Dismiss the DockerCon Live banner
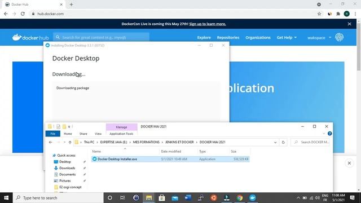The height and width of the screenshot is (203, 361). (x=350, y=24)
